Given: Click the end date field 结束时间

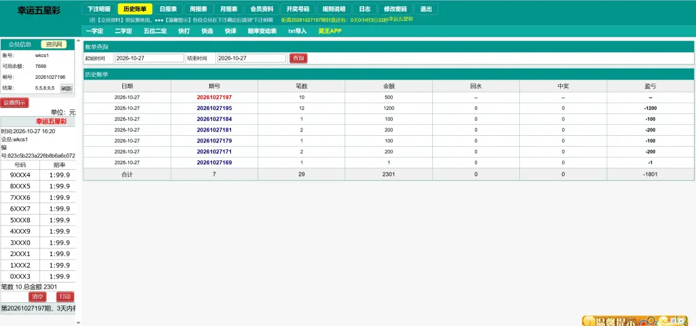Looking at the screenshot, I should click(x=251, y=58).
